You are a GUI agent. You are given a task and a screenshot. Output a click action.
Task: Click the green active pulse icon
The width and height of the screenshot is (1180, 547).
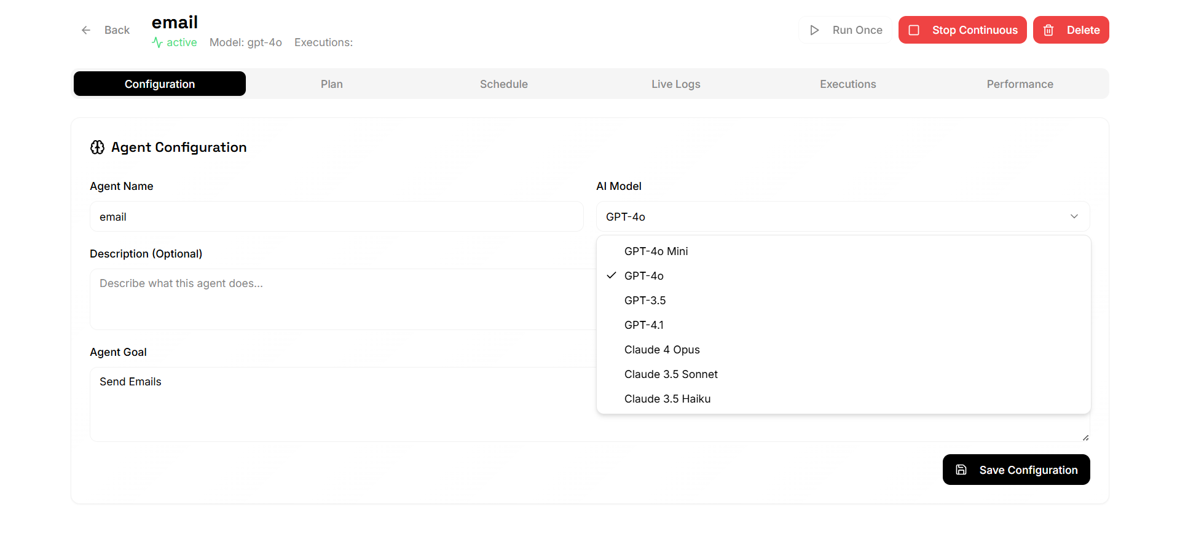pos(157,42)
